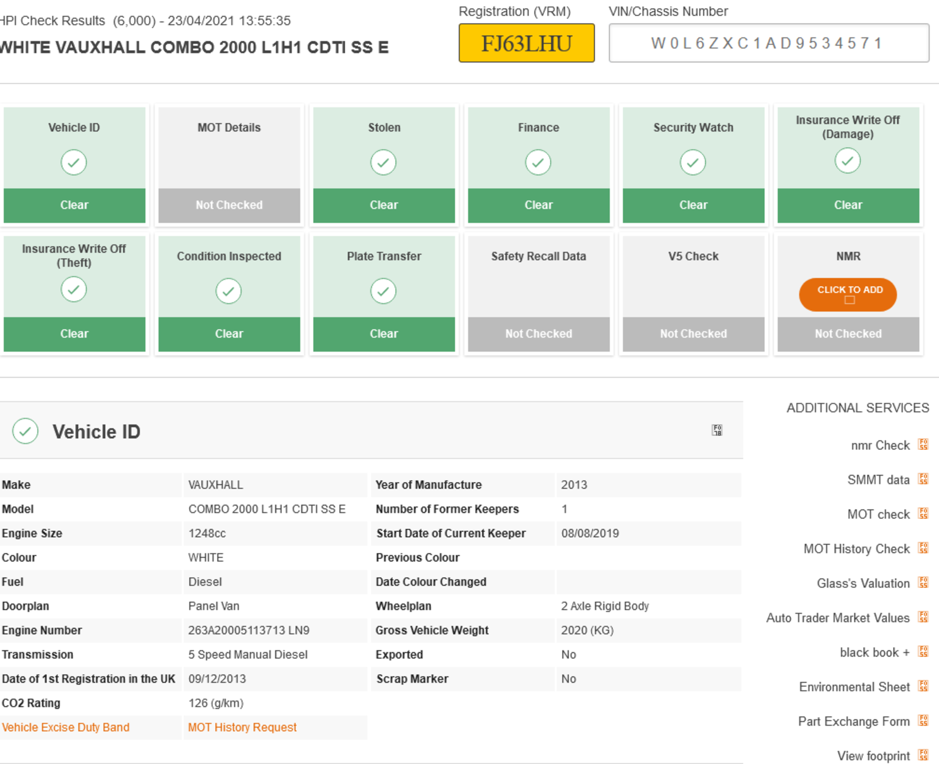Click the icon next to Glass's Valuation

[x=923, y=582]
